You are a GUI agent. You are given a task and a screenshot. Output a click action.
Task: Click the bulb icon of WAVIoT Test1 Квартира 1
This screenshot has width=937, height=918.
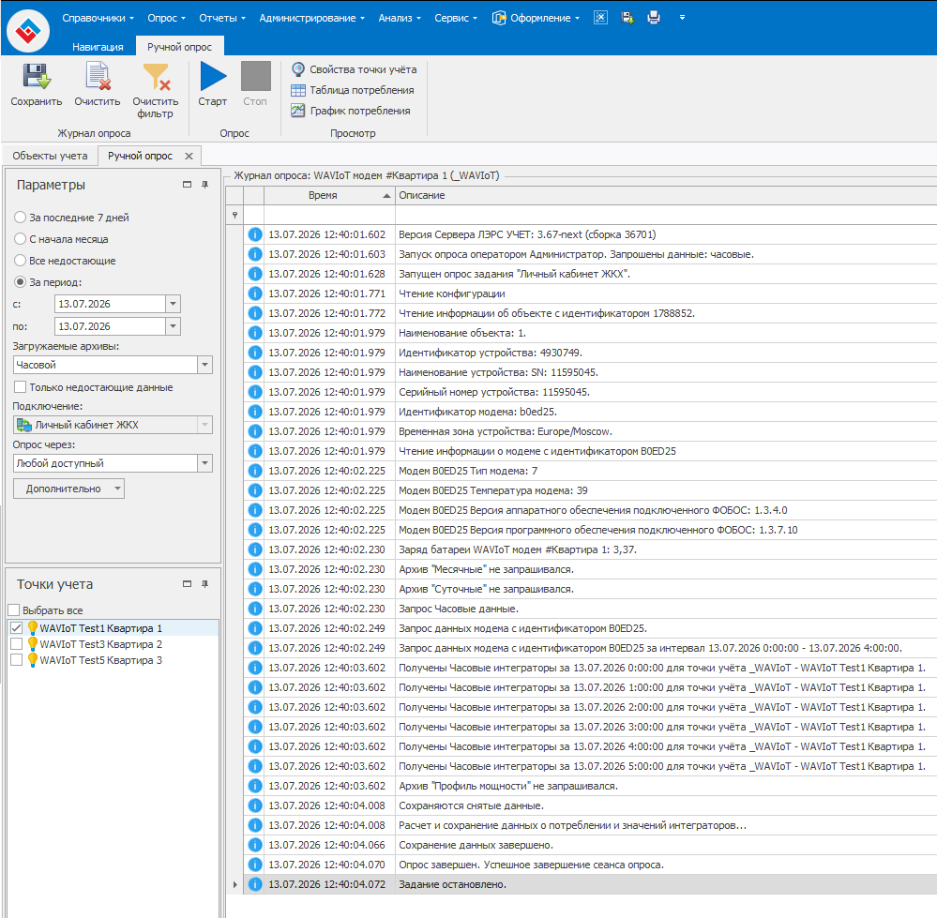pyautogui.click(x=33, y=628)
